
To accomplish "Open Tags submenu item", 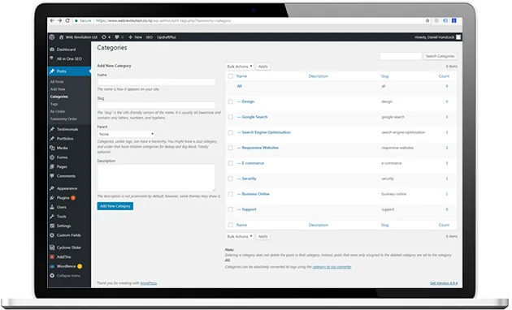I will point(54,104).
